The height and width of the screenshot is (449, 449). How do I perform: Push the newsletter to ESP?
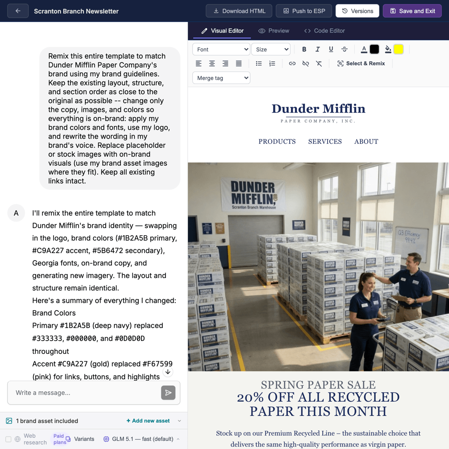coord(304,11)
